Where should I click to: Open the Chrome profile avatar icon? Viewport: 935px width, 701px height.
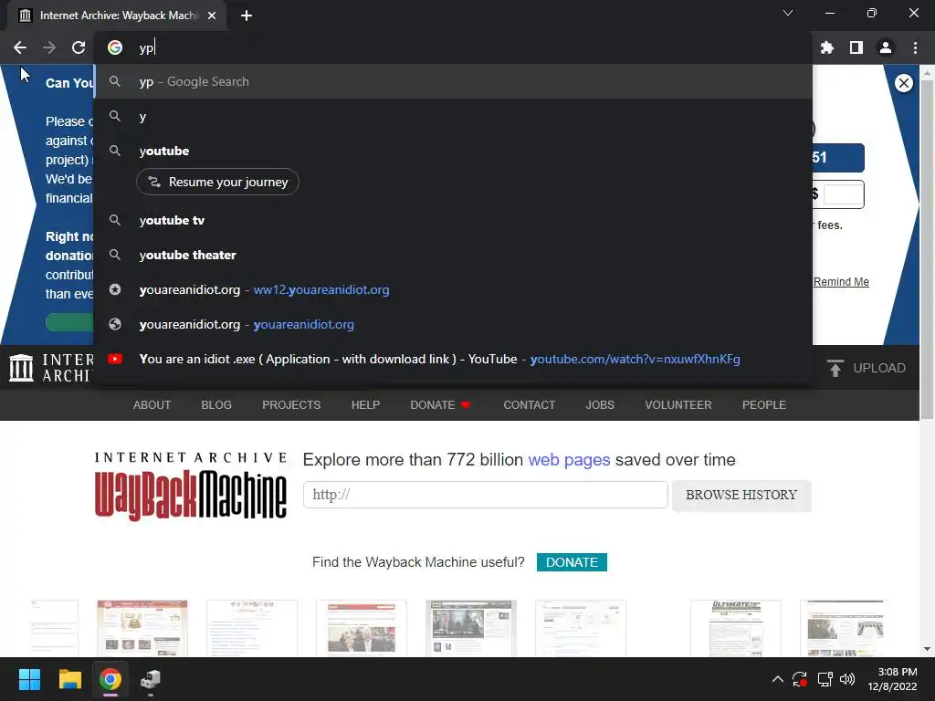pyautogui.click(x=886, y=47)
